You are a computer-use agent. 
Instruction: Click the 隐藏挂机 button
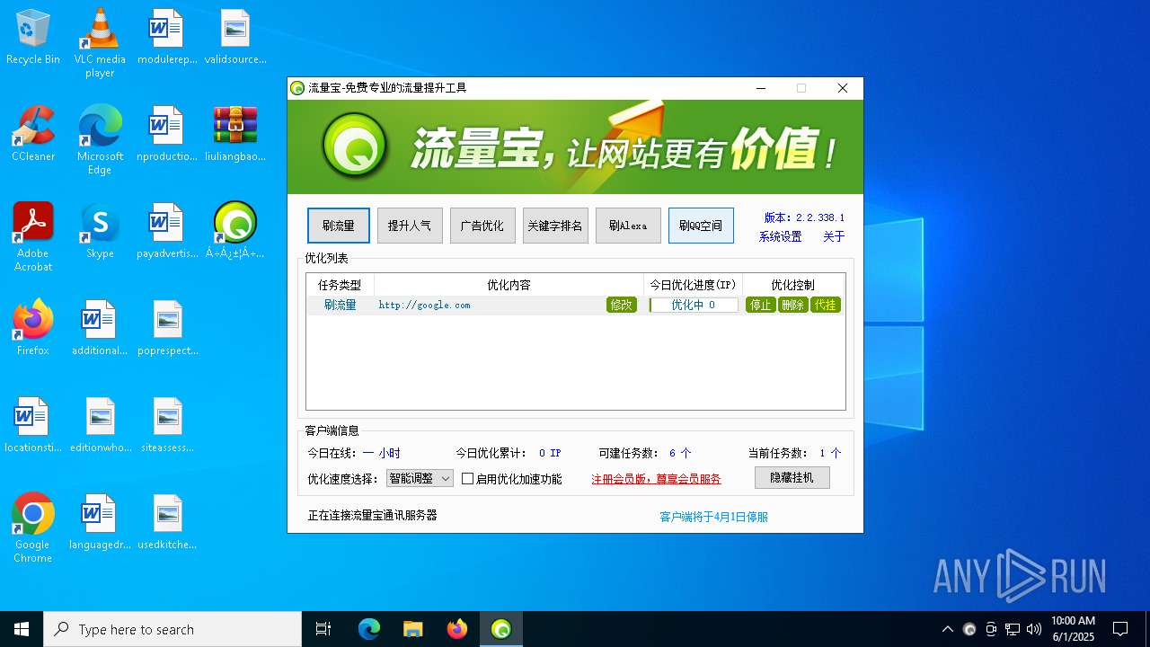point(792,477)
